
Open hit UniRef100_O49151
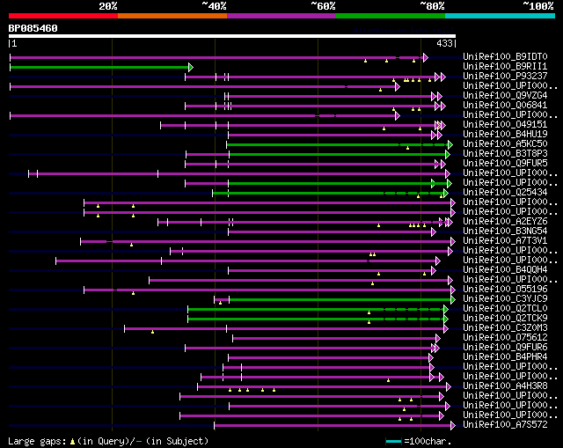pyautogui.click(x=505, y=124)
